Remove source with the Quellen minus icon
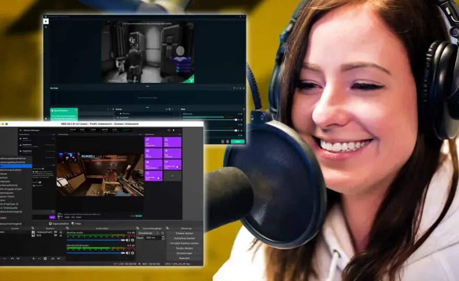Screen dimensions: 459x281 pyautogui.click(x=39, y=259)
